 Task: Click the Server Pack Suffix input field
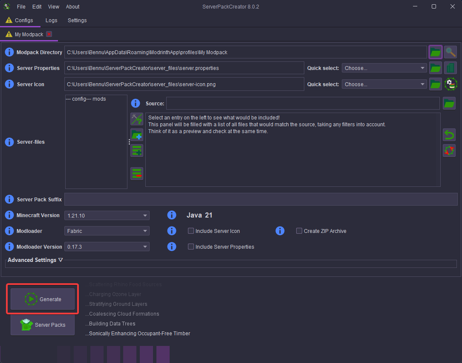261,199
